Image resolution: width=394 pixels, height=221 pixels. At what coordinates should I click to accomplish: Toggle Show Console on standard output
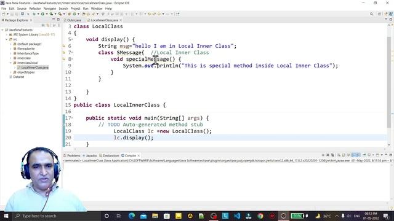353,155
